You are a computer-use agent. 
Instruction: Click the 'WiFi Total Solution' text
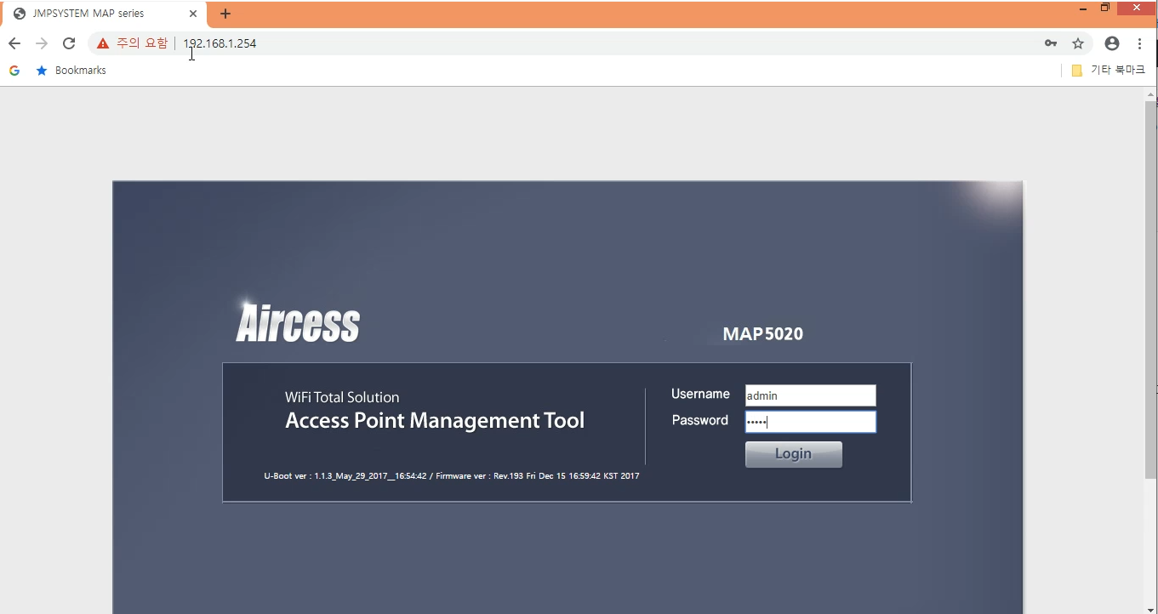click(x=342, y=397)
